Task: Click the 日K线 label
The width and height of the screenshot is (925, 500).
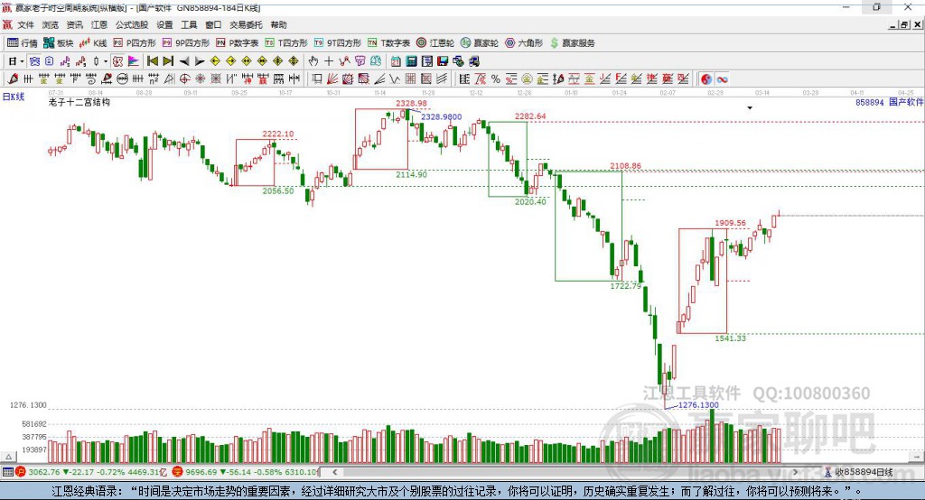Action: pos(14,97)
